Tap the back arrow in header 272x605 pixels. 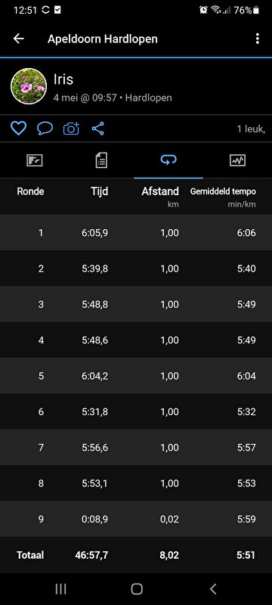18,39
